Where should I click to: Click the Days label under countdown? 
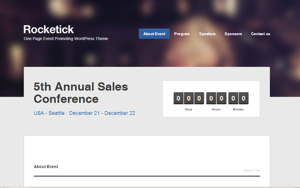point(189,109)
